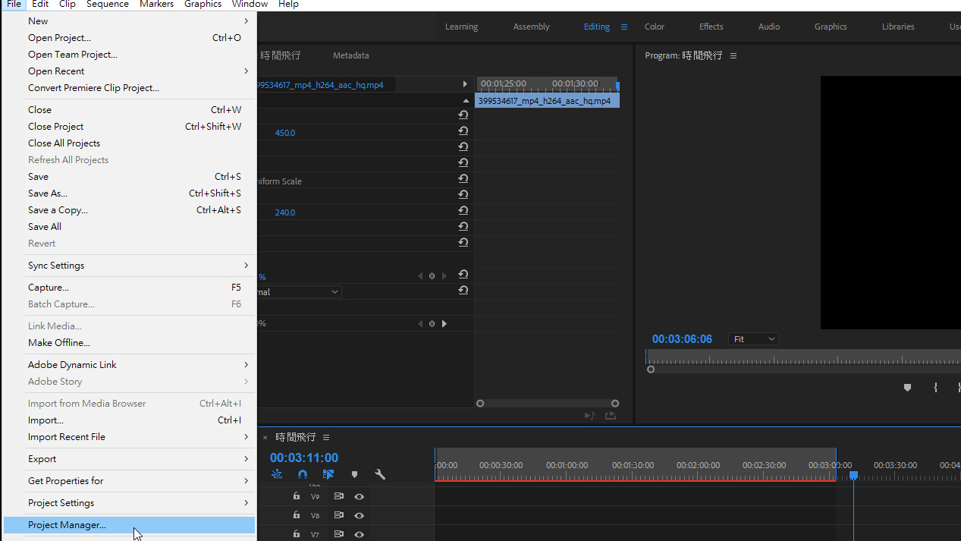The height and width of the screenshot is (541, 961).
Task: Click Program timecode 00:03:06:06
Action: [682, 339]
